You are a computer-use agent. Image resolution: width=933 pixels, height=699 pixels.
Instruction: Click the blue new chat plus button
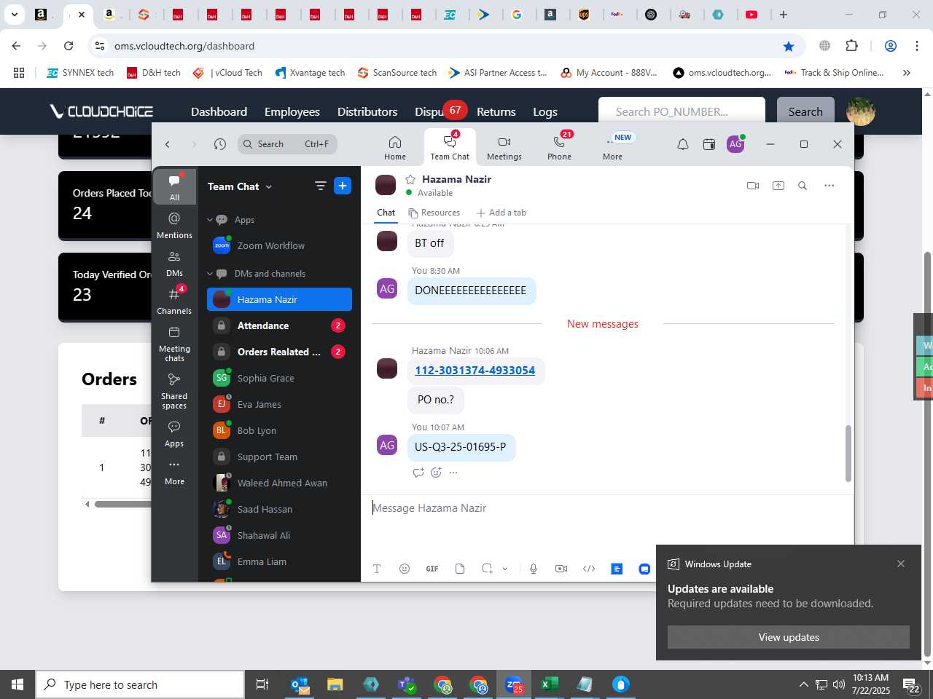pos(343,186)
